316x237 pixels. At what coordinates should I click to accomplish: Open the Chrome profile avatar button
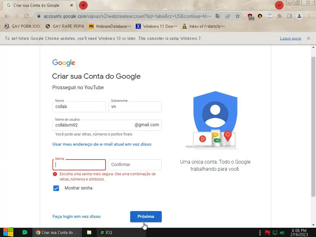[x=299, y=16]
